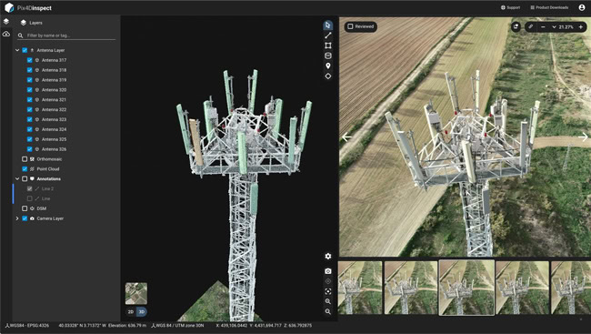
Task: Open Support link in header
Action: (510, 7)
